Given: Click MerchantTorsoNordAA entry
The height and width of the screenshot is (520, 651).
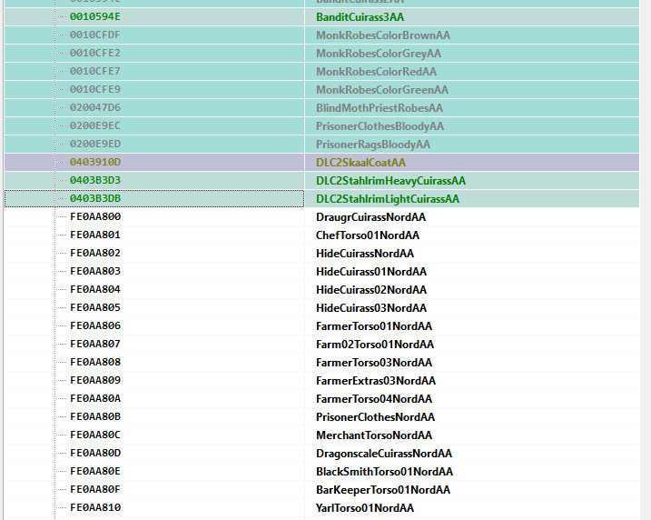Looking at the screenshot, I should tap(374, 435).
